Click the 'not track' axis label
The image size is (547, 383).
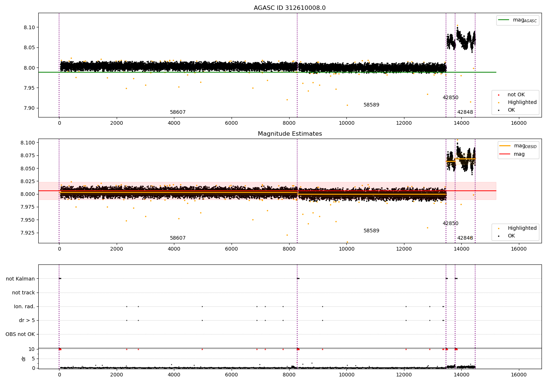[23, 293]
